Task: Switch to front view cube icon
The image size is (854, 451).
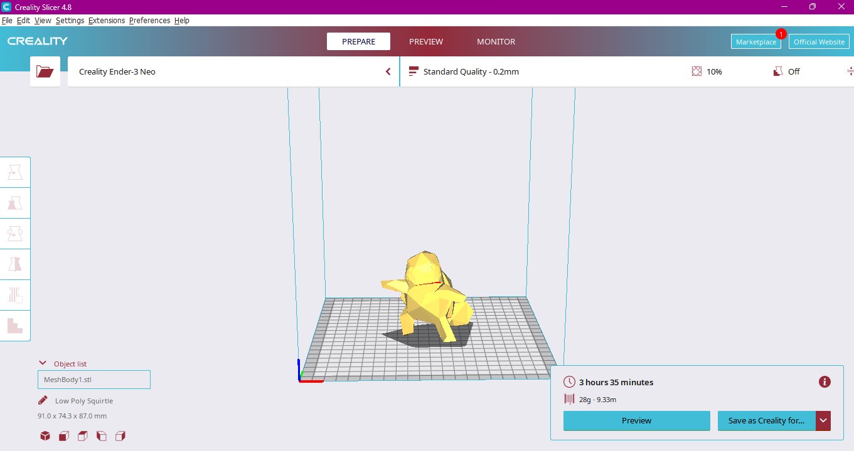Action: pos(64,436)
